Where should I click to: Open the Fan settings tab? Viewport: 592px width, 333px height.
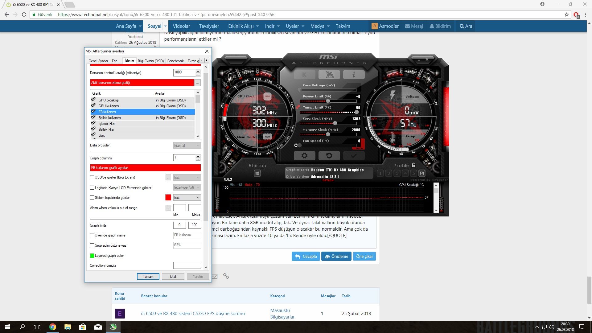(114, 61)
